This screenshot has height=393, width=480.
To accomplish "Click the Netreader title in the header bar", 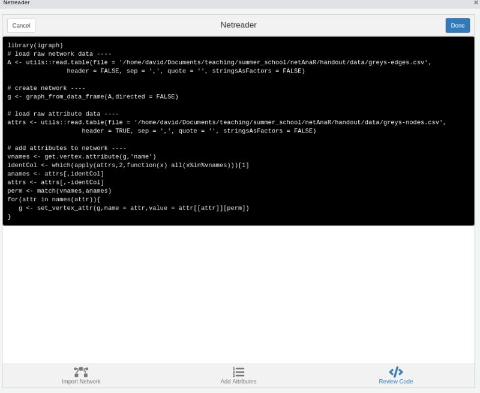I will [238, 25].
